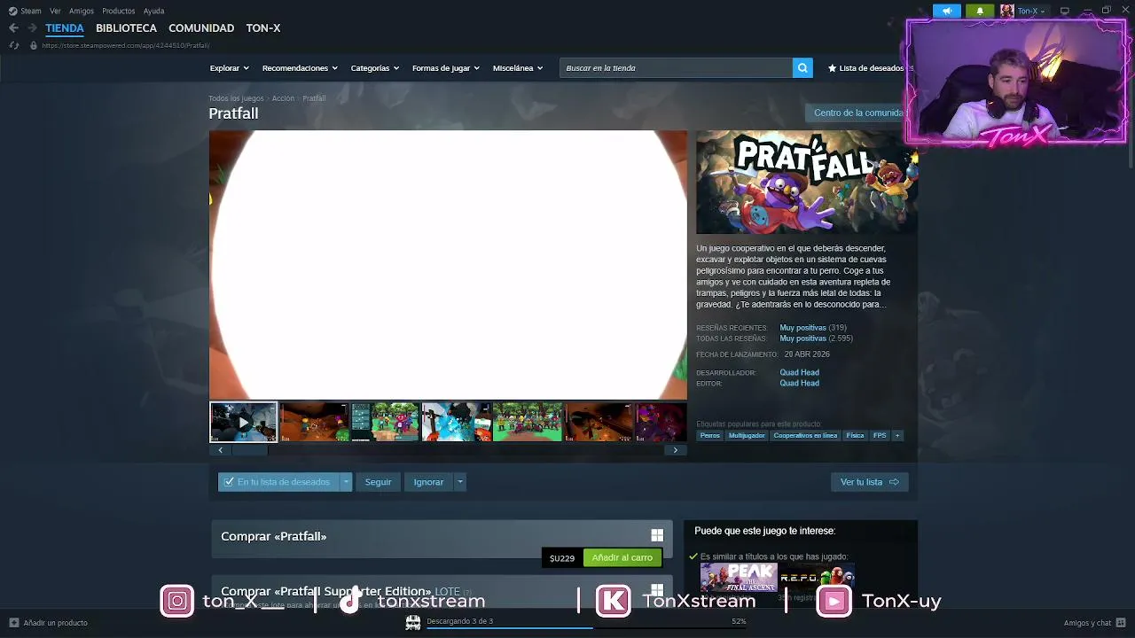Image resolution: width=1135 pixels, height=638 pixels.
Task: Click the Ton-X profile avatar picture
Action: 1007,11
